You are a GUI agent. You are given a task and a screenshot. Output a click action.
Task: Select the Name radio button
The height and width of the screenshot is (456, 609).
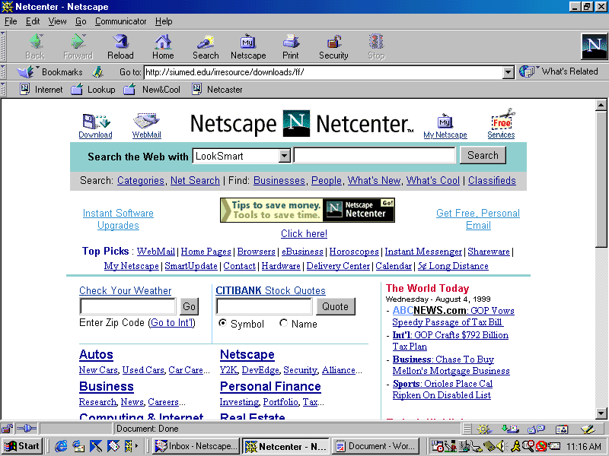(283, 323)
